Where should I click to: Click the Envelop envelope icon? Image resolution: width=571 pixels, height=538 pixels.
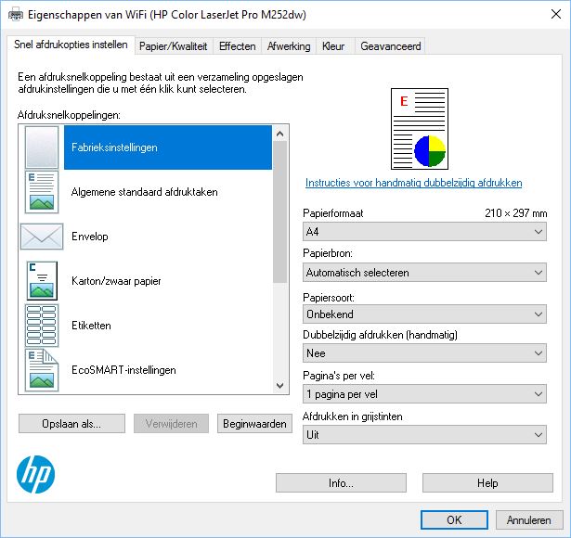[x=42, y=237]
